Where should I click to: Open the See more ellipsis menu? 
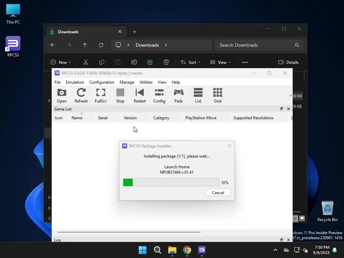[245, 62]
